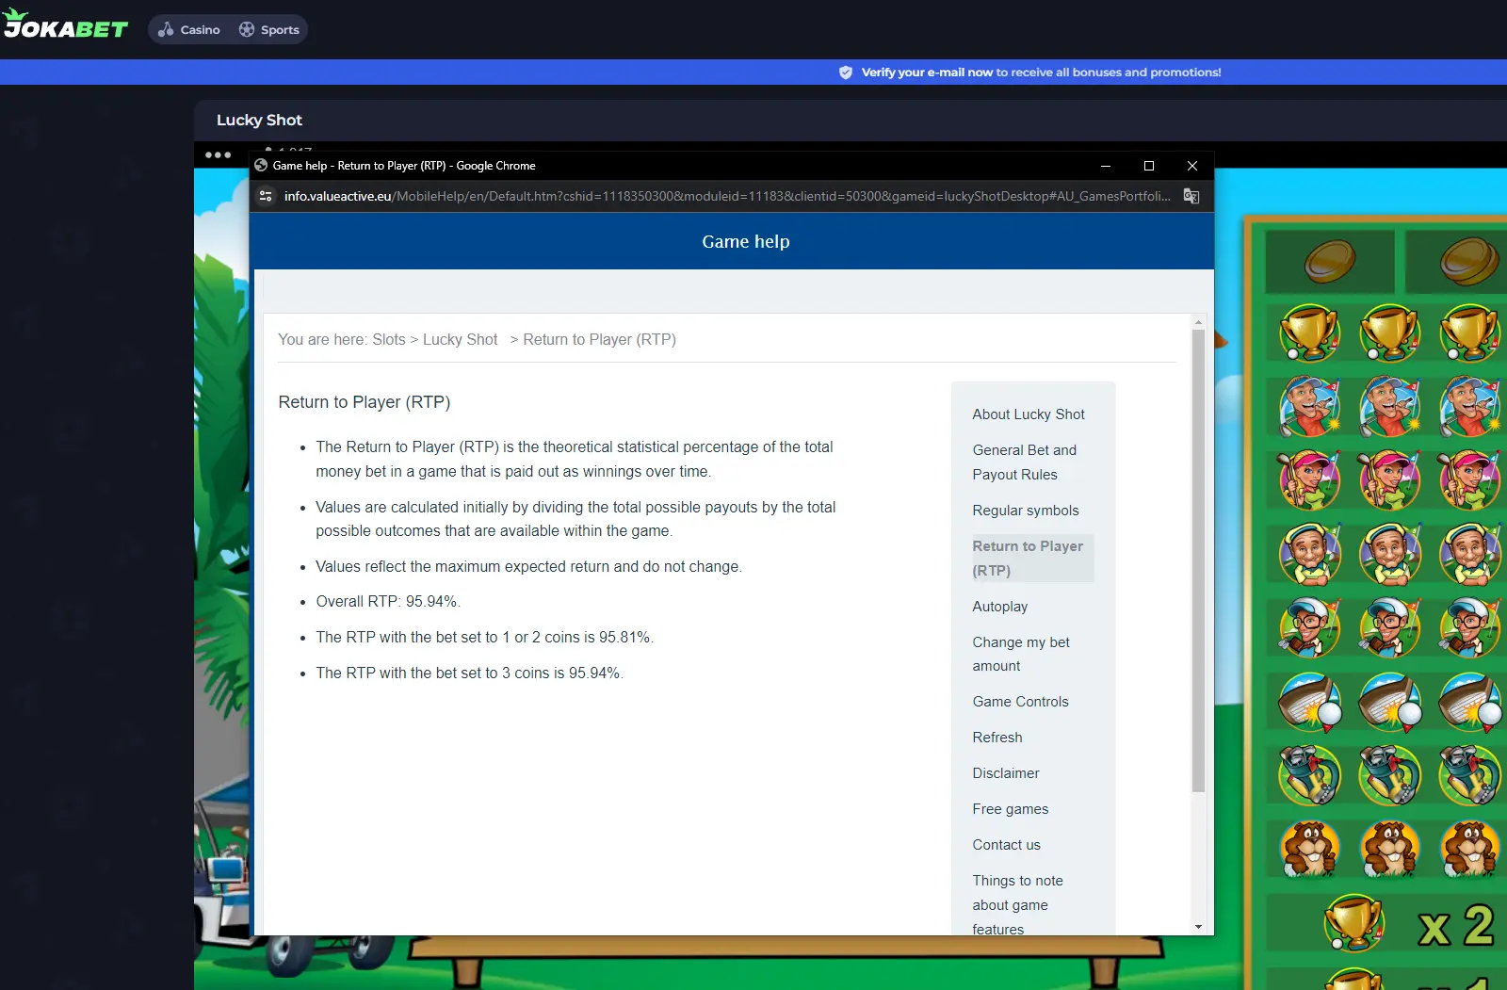Click the 1 or 2 coins 95.81% RTP line
The height and width of the screenshot is (990, 1507).
pos(484,638)
